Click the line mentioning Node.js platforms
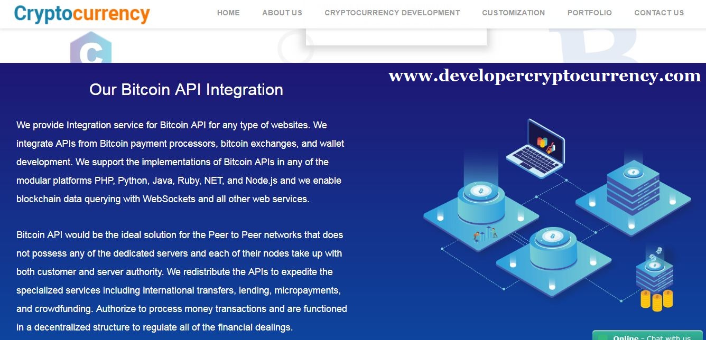706x340 pixels. (179, 181)
